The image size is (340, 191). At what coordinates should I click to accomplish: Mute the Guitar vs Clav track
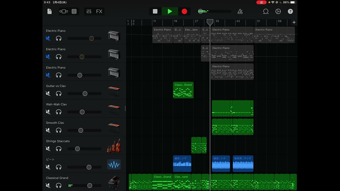click(x=48, y=94)
